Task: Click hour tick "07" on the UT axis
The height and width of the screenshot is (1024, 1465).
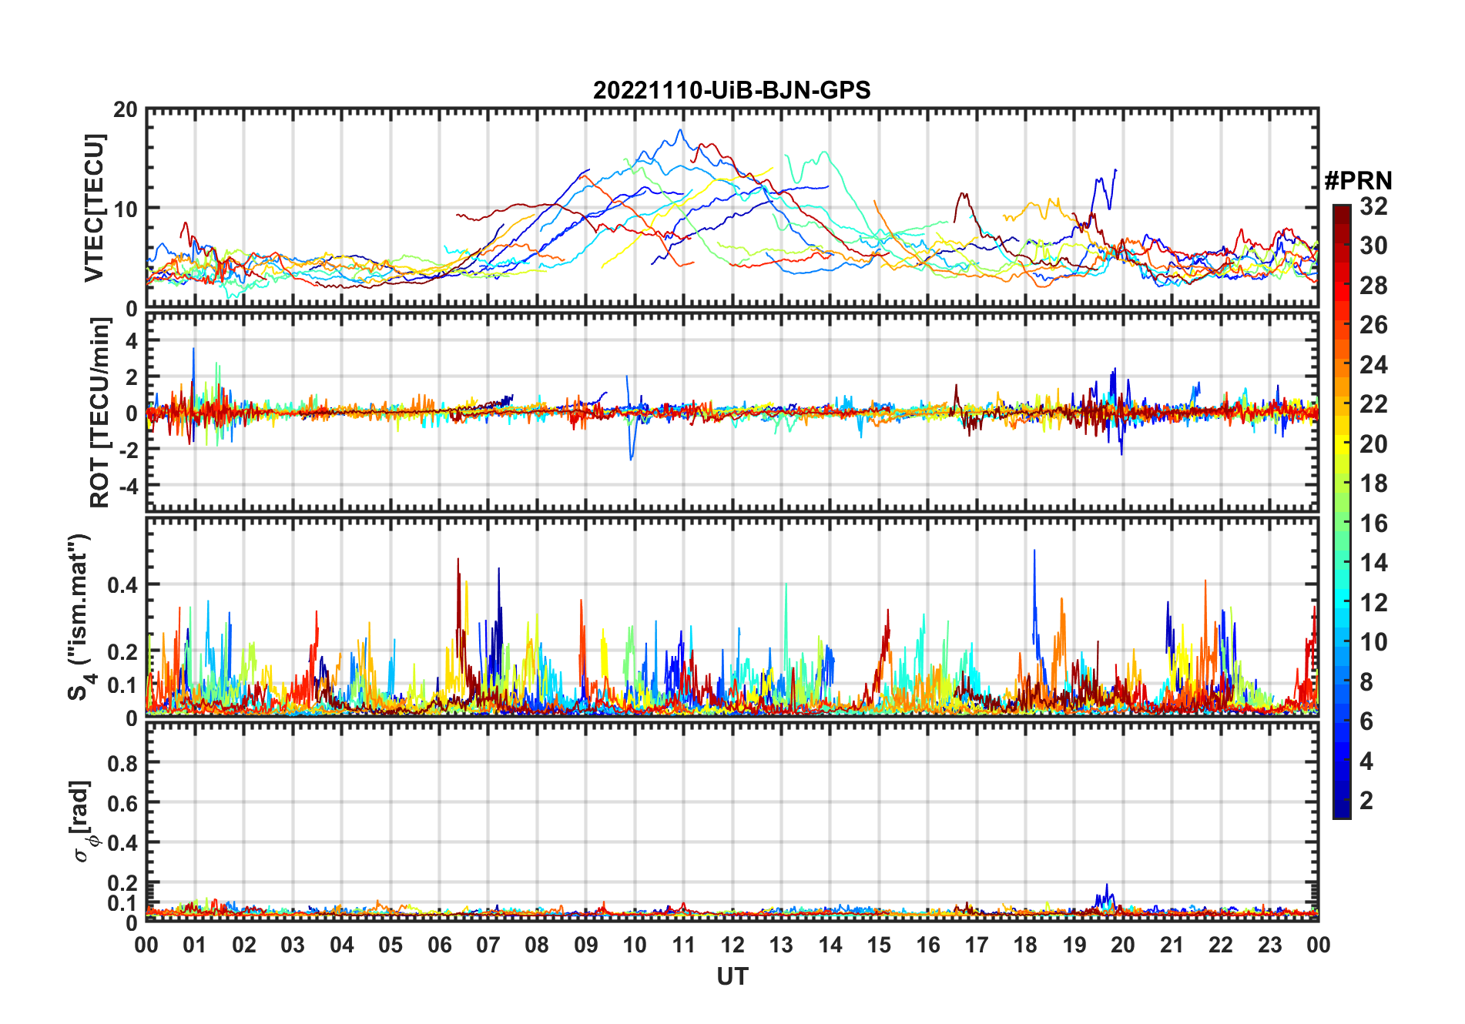Action: click(488, 945)
